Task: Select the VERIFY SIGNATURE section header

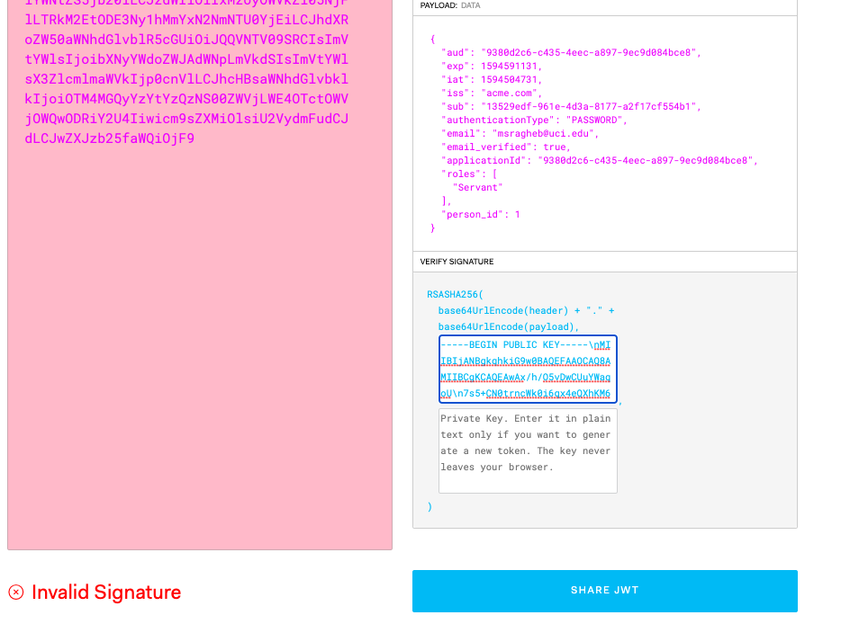Action: click(x=457, y=262)
